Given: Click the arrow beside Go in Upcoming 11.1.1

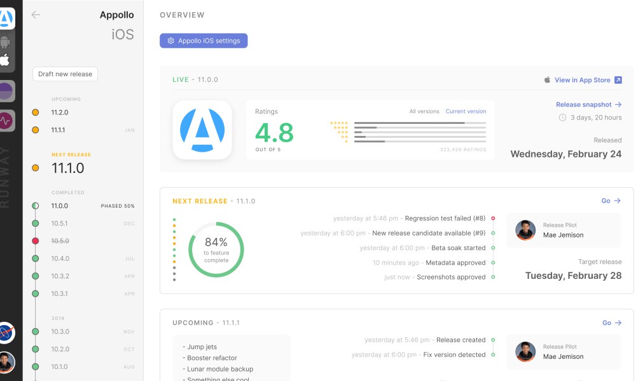Looking at the screenshot, I should 618,323.
